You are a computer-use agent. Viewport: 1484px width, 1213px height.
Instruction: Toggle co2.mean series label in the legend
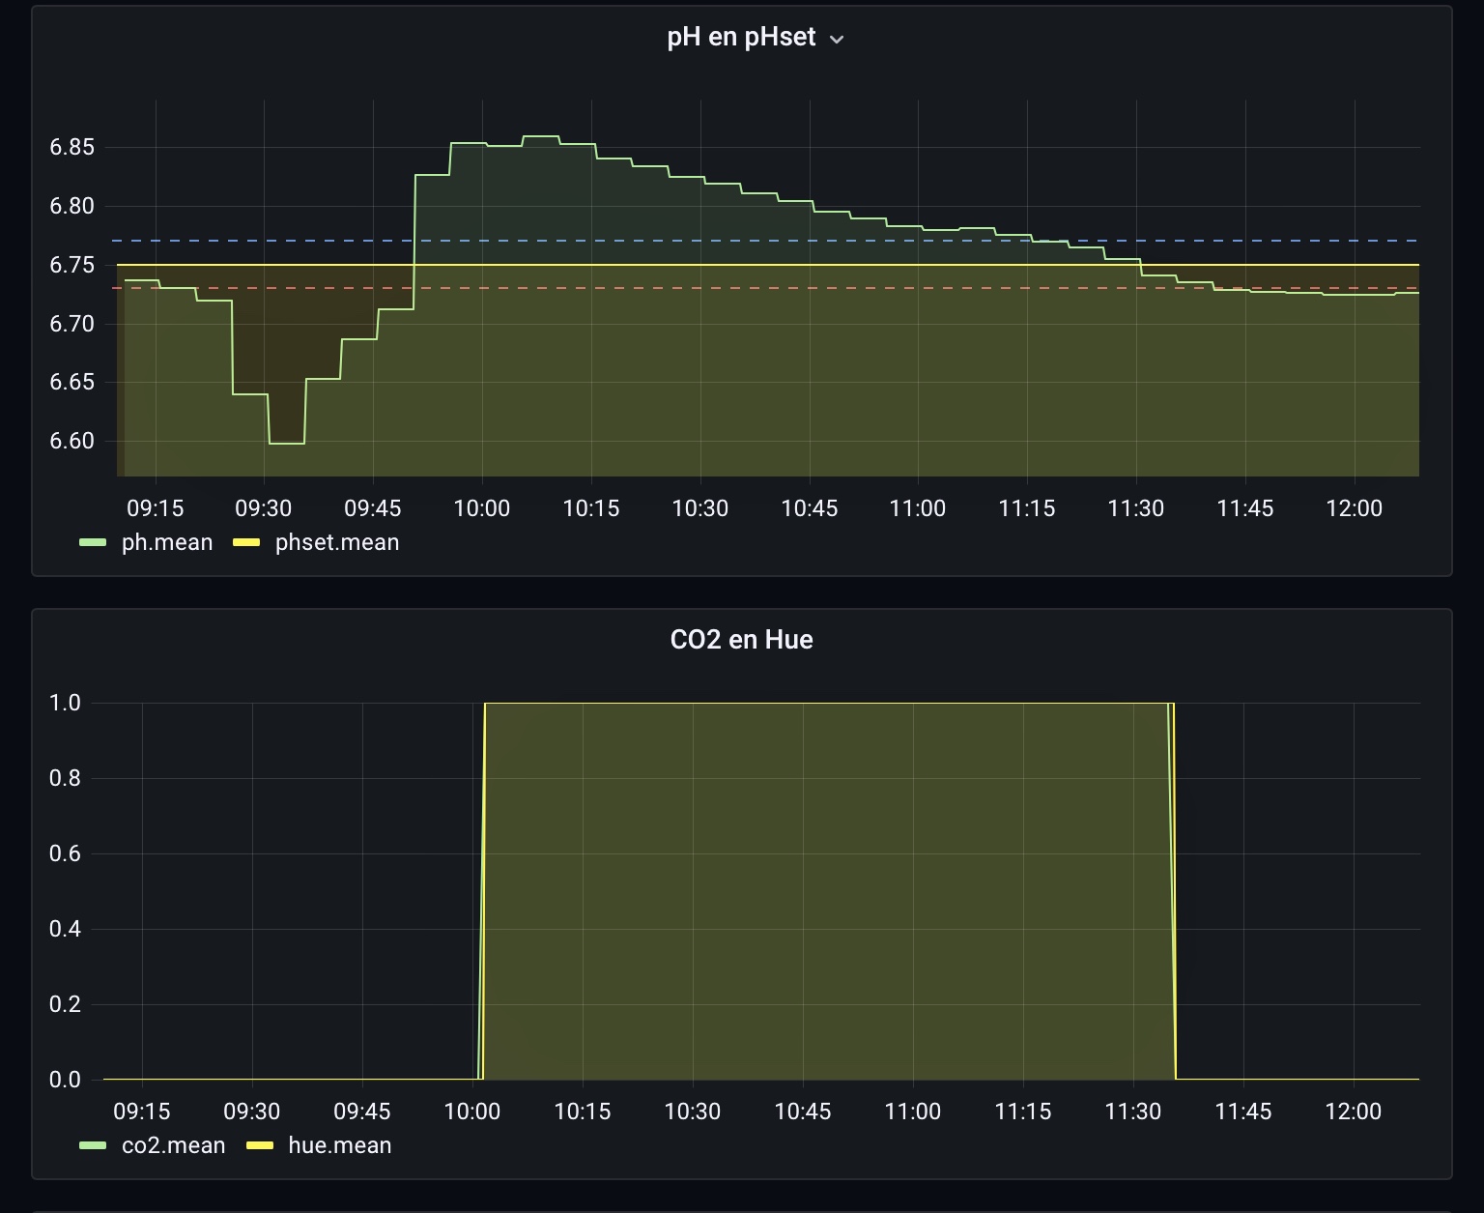(x=173, y=1146)
